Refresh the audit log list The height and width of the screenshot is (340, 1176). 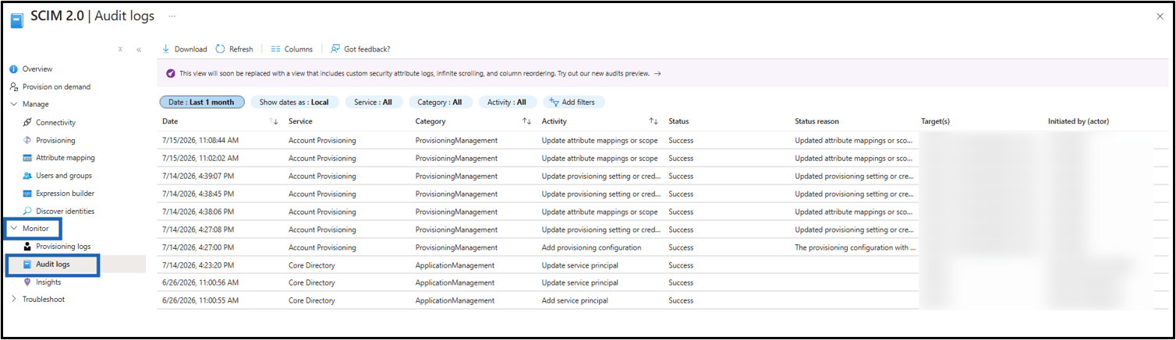point(234,49)
